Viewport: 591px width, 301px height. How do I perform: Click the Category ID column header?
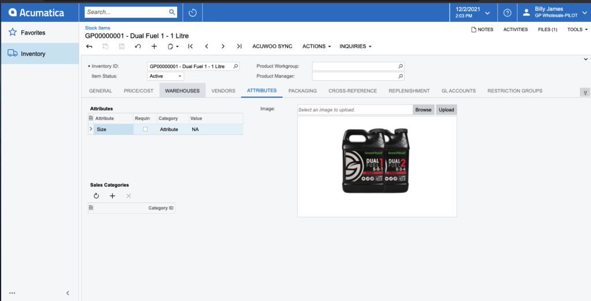point(134,208)
